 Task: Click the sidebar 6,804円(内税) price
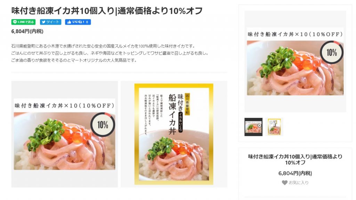(295, 174)
